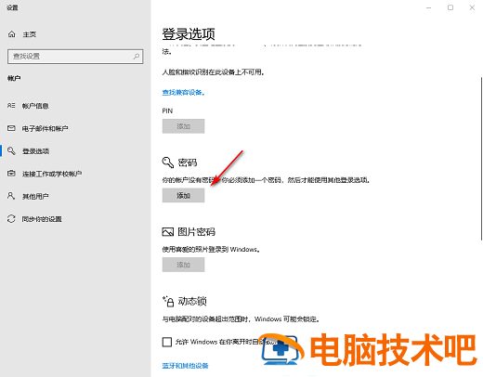Focus the 查找设置 search field

click(x=75, y=57)
